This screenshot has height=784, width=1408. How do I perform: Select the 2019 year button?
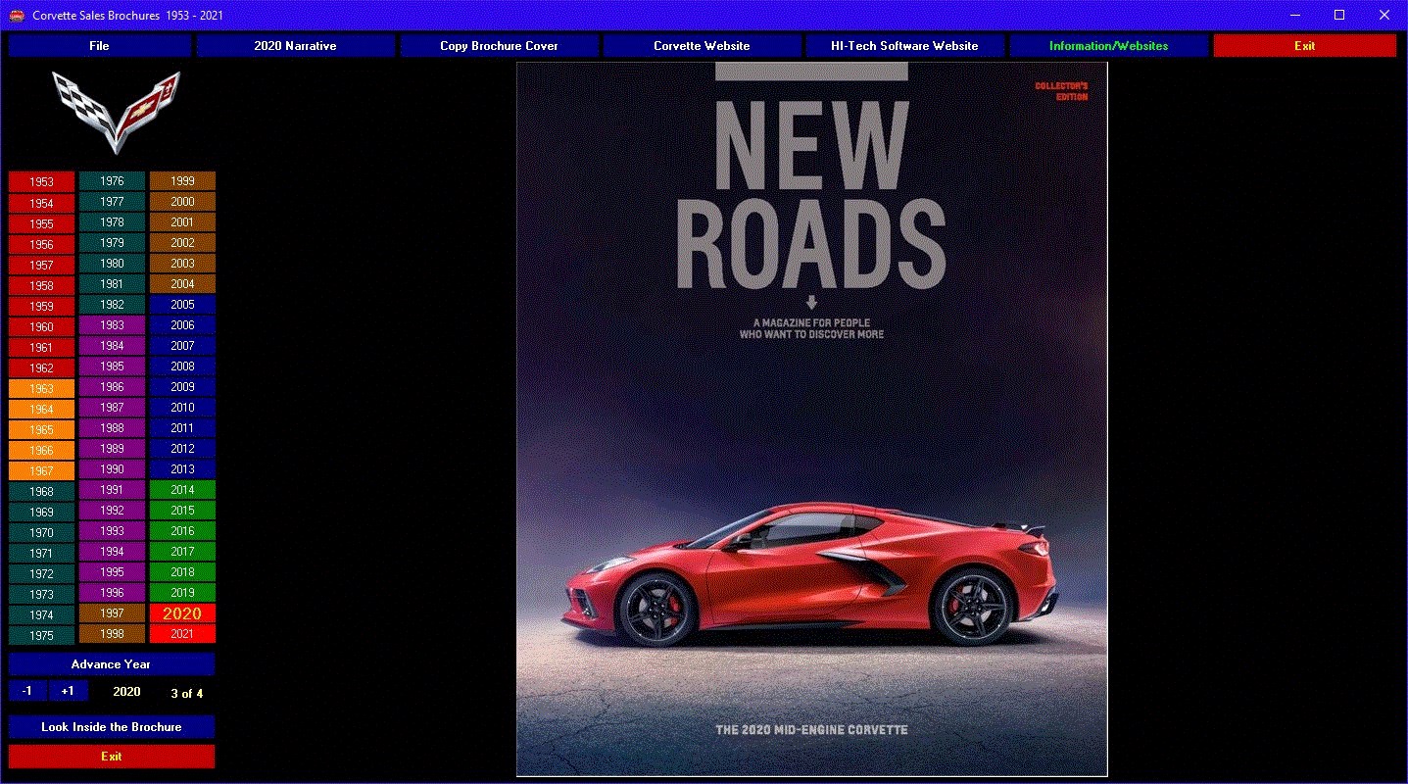pos(182,593)
